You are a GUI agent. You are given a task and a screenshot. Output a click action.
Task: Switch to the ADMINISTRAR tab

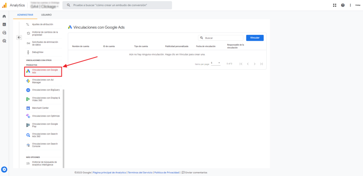(x=25, y=15)
